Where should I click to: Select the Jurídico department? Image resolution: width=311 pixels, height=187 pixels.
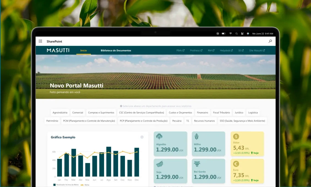(239, 112)
